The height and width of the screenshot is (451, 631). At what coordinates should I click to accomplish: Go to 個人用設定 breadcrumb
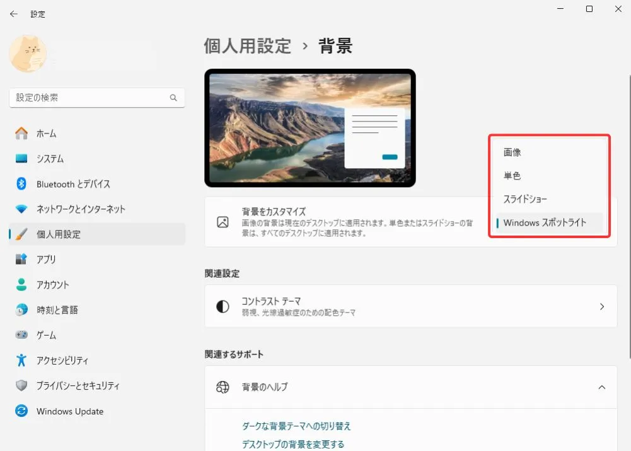248,46
